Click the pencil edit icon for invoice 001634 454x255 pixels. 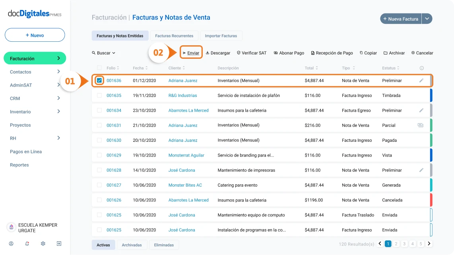421,110
